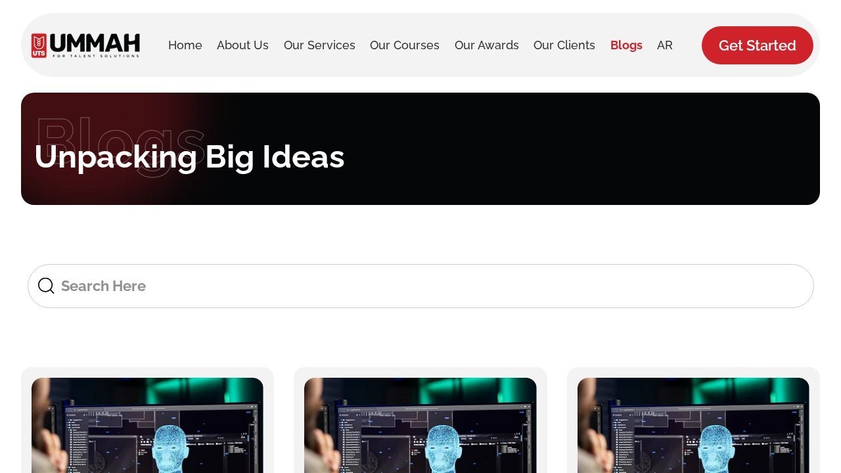Viewport: 841px width, 473px height.
Task: Switch language using the AR link
Action: 665,45
